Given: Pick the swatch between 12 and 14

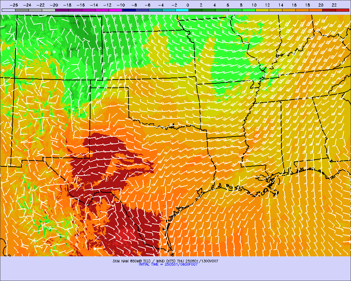Looking at the screenshot, I should 276,10.
